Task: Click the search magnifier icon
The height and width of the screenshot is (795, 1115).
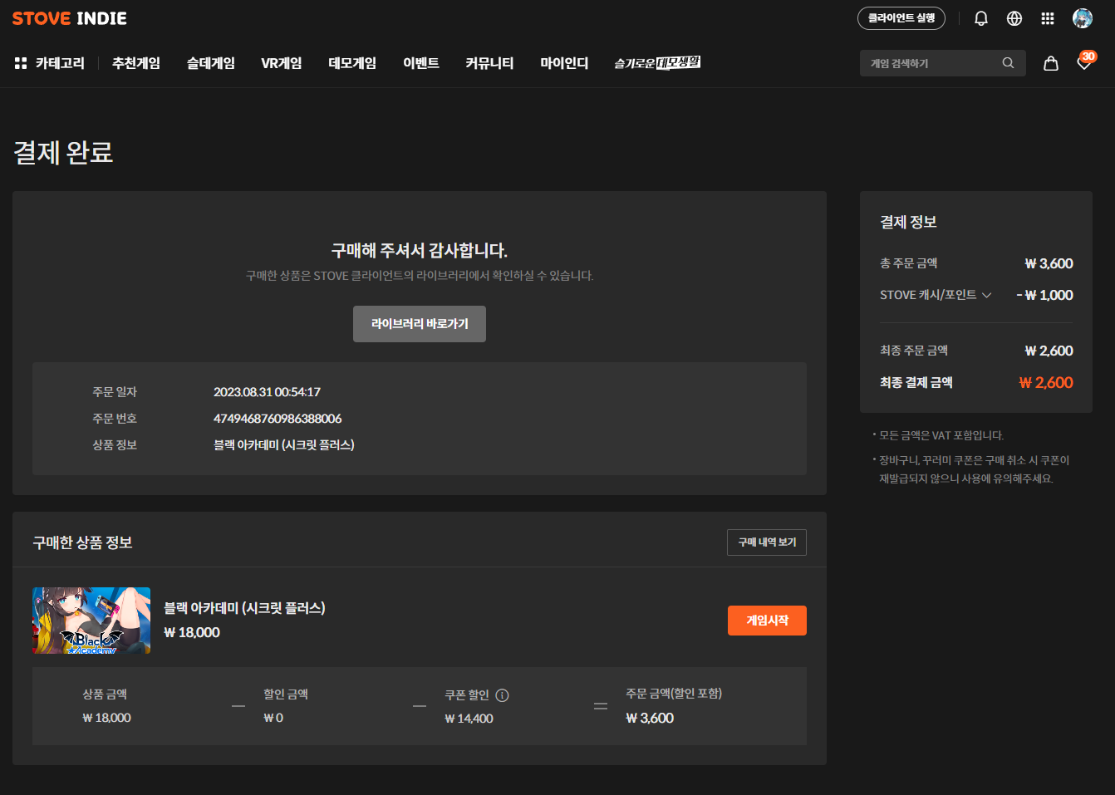Action: [x=1008, y=63]
